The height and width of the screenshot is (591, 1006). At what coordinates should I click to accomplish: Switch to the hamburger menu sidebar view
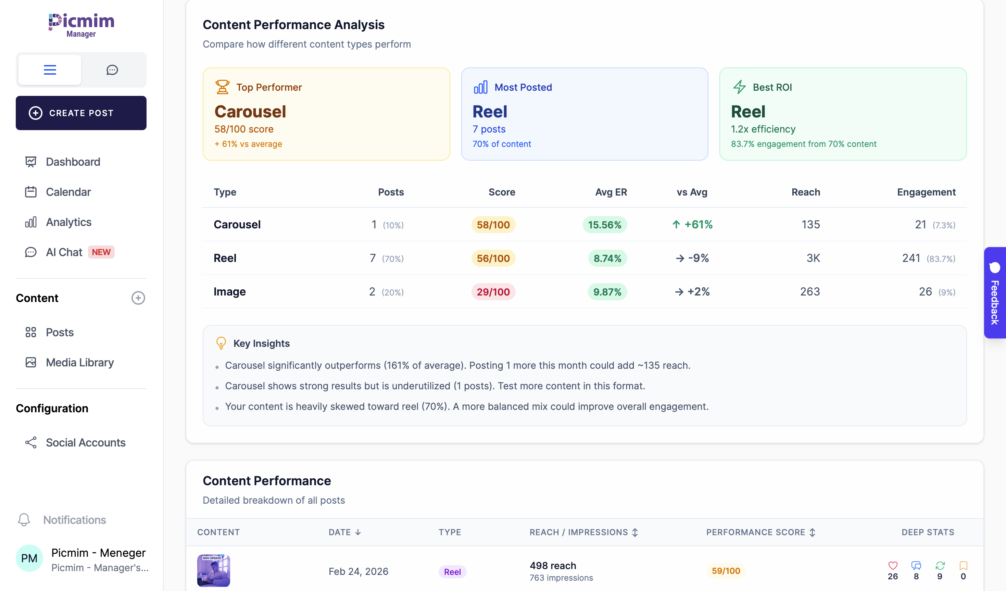click(x=50, y=70)
